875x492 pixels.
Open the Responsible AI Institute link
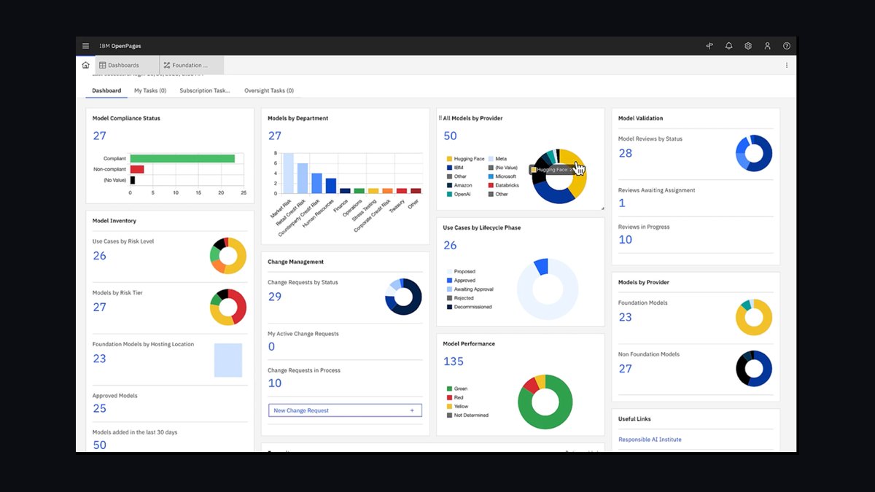(x=650, y=440)
